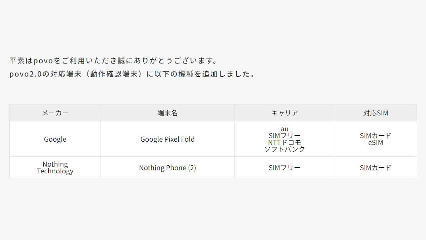This screenshot has width=426, height=240.
Task: Click 'SIMカード' in the Nothing Phone row
Action: tap(376, 168)
